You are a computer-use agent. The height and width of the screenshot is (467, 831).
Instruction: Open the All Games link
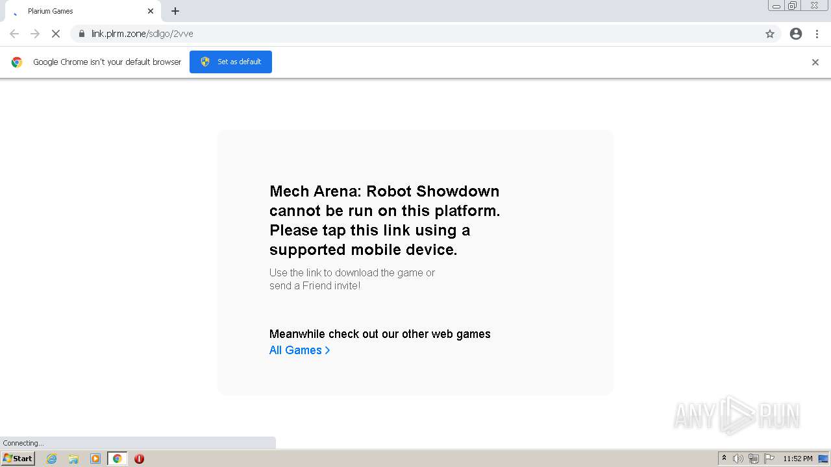(300, 350)
